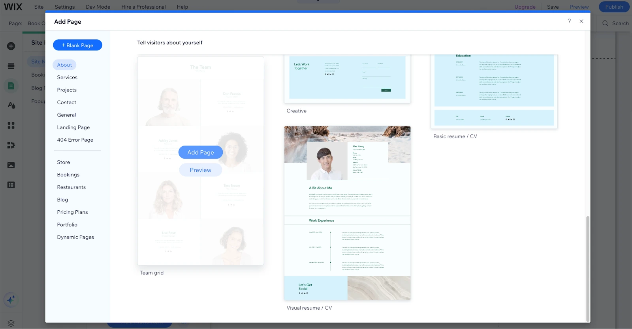
Task: Click Preview on Team grid template
Action: [x=201, y=170]
